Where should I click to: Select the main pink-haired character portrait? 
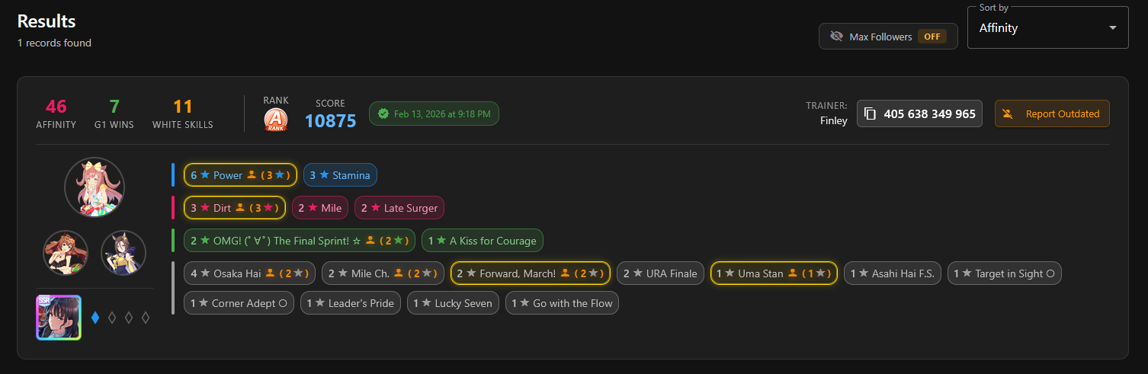coord(95,187)
